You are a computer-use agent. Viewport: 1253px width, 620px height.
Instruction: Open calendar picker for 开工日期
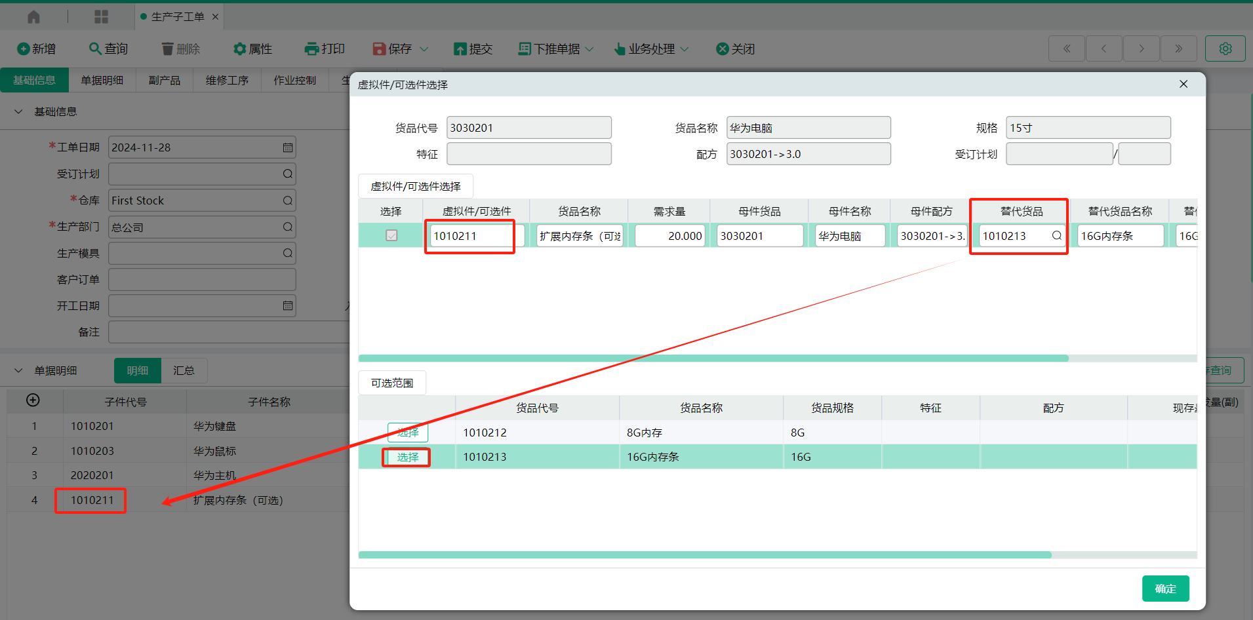[x=288, y=305]
